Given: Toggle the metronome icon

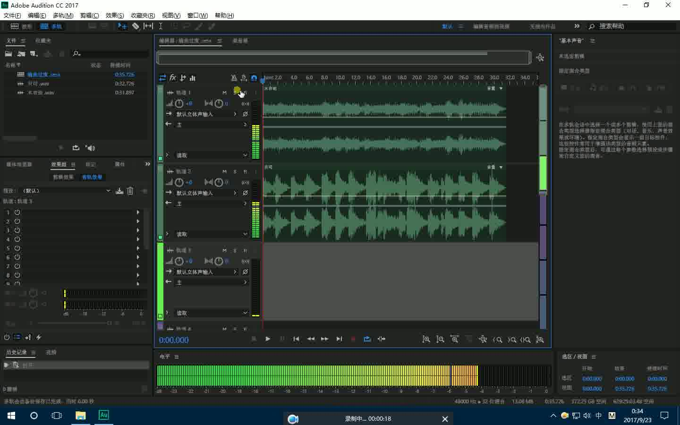Looking at the screenshot, I should [x=234, y=78].
